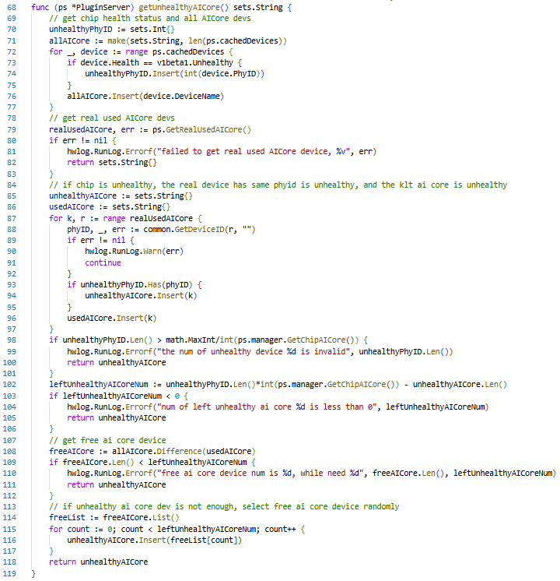Click variable unhealthyPhyID on line 70
This screenshot has height=581, width=560.
[81, 30]
